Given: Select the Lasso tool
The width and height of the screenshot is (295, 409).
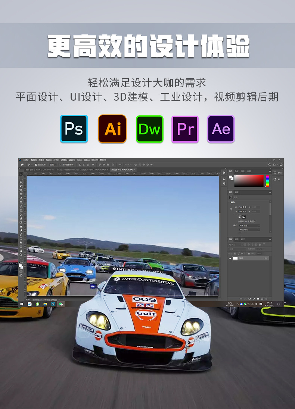Looking at the screenshot, I should point(21,182).
